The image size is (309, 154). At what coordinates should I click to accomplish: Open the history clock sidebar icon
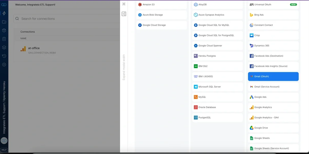[4, 56]
